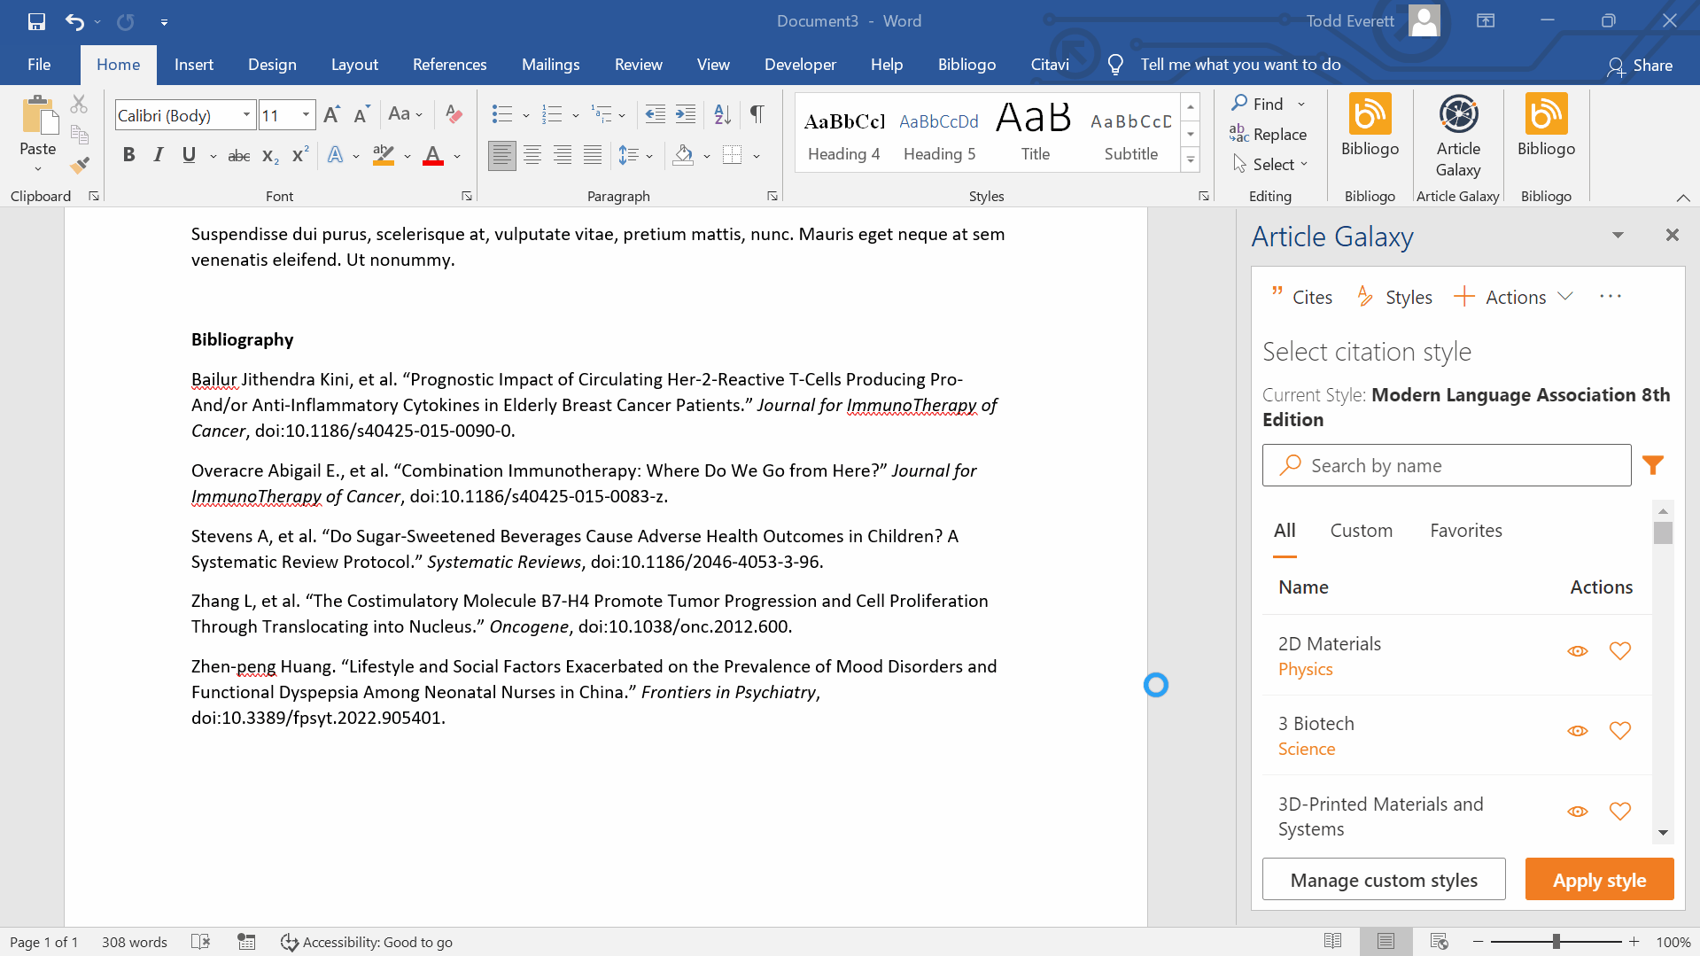Click the Format Painter brush icon
The height and width of the screenshot is (956, 1700).
[x=80, y=165]
